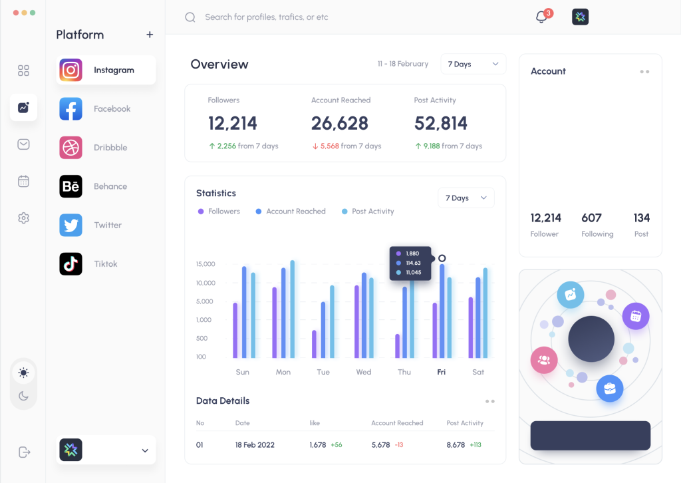This screenshot has height=483, width=681.
Task: Add a new platform with plus icon
Action: [150, 35]
